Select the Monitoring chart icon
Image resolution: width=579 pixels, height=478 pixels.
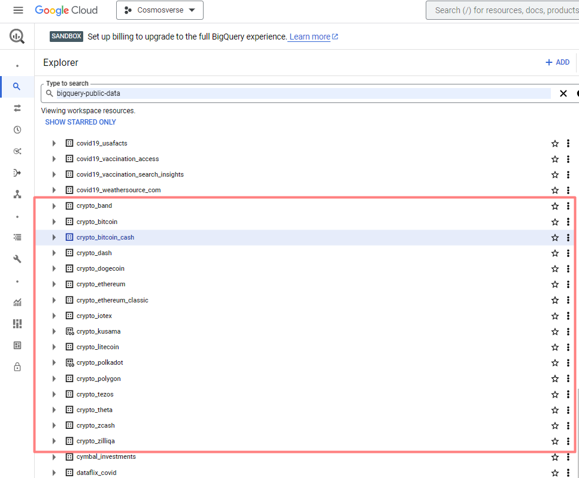(17, 302)
